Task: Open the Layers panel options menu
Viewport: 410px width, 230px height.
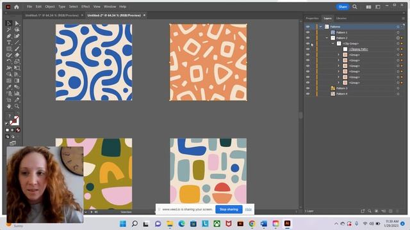Action: (x=403, y=19)
